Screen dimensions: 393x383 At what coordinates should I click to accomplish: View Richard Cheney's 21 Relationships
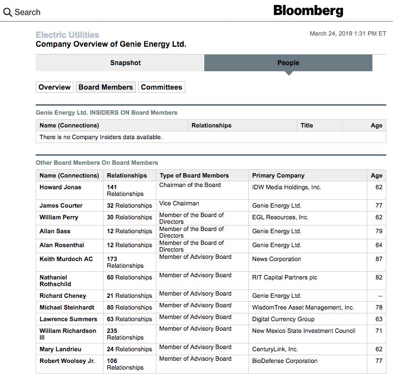pyautogui.click(x=129, y=296)
